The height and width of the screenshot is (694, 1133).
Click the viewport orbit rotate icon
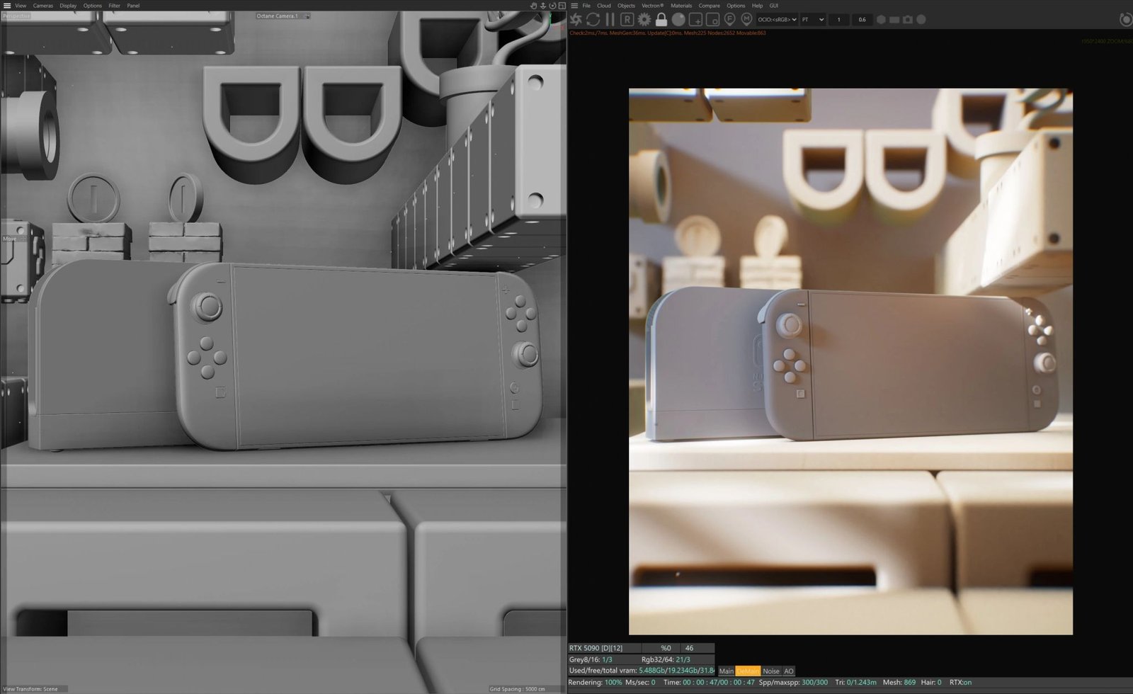[x=552, y=6]
